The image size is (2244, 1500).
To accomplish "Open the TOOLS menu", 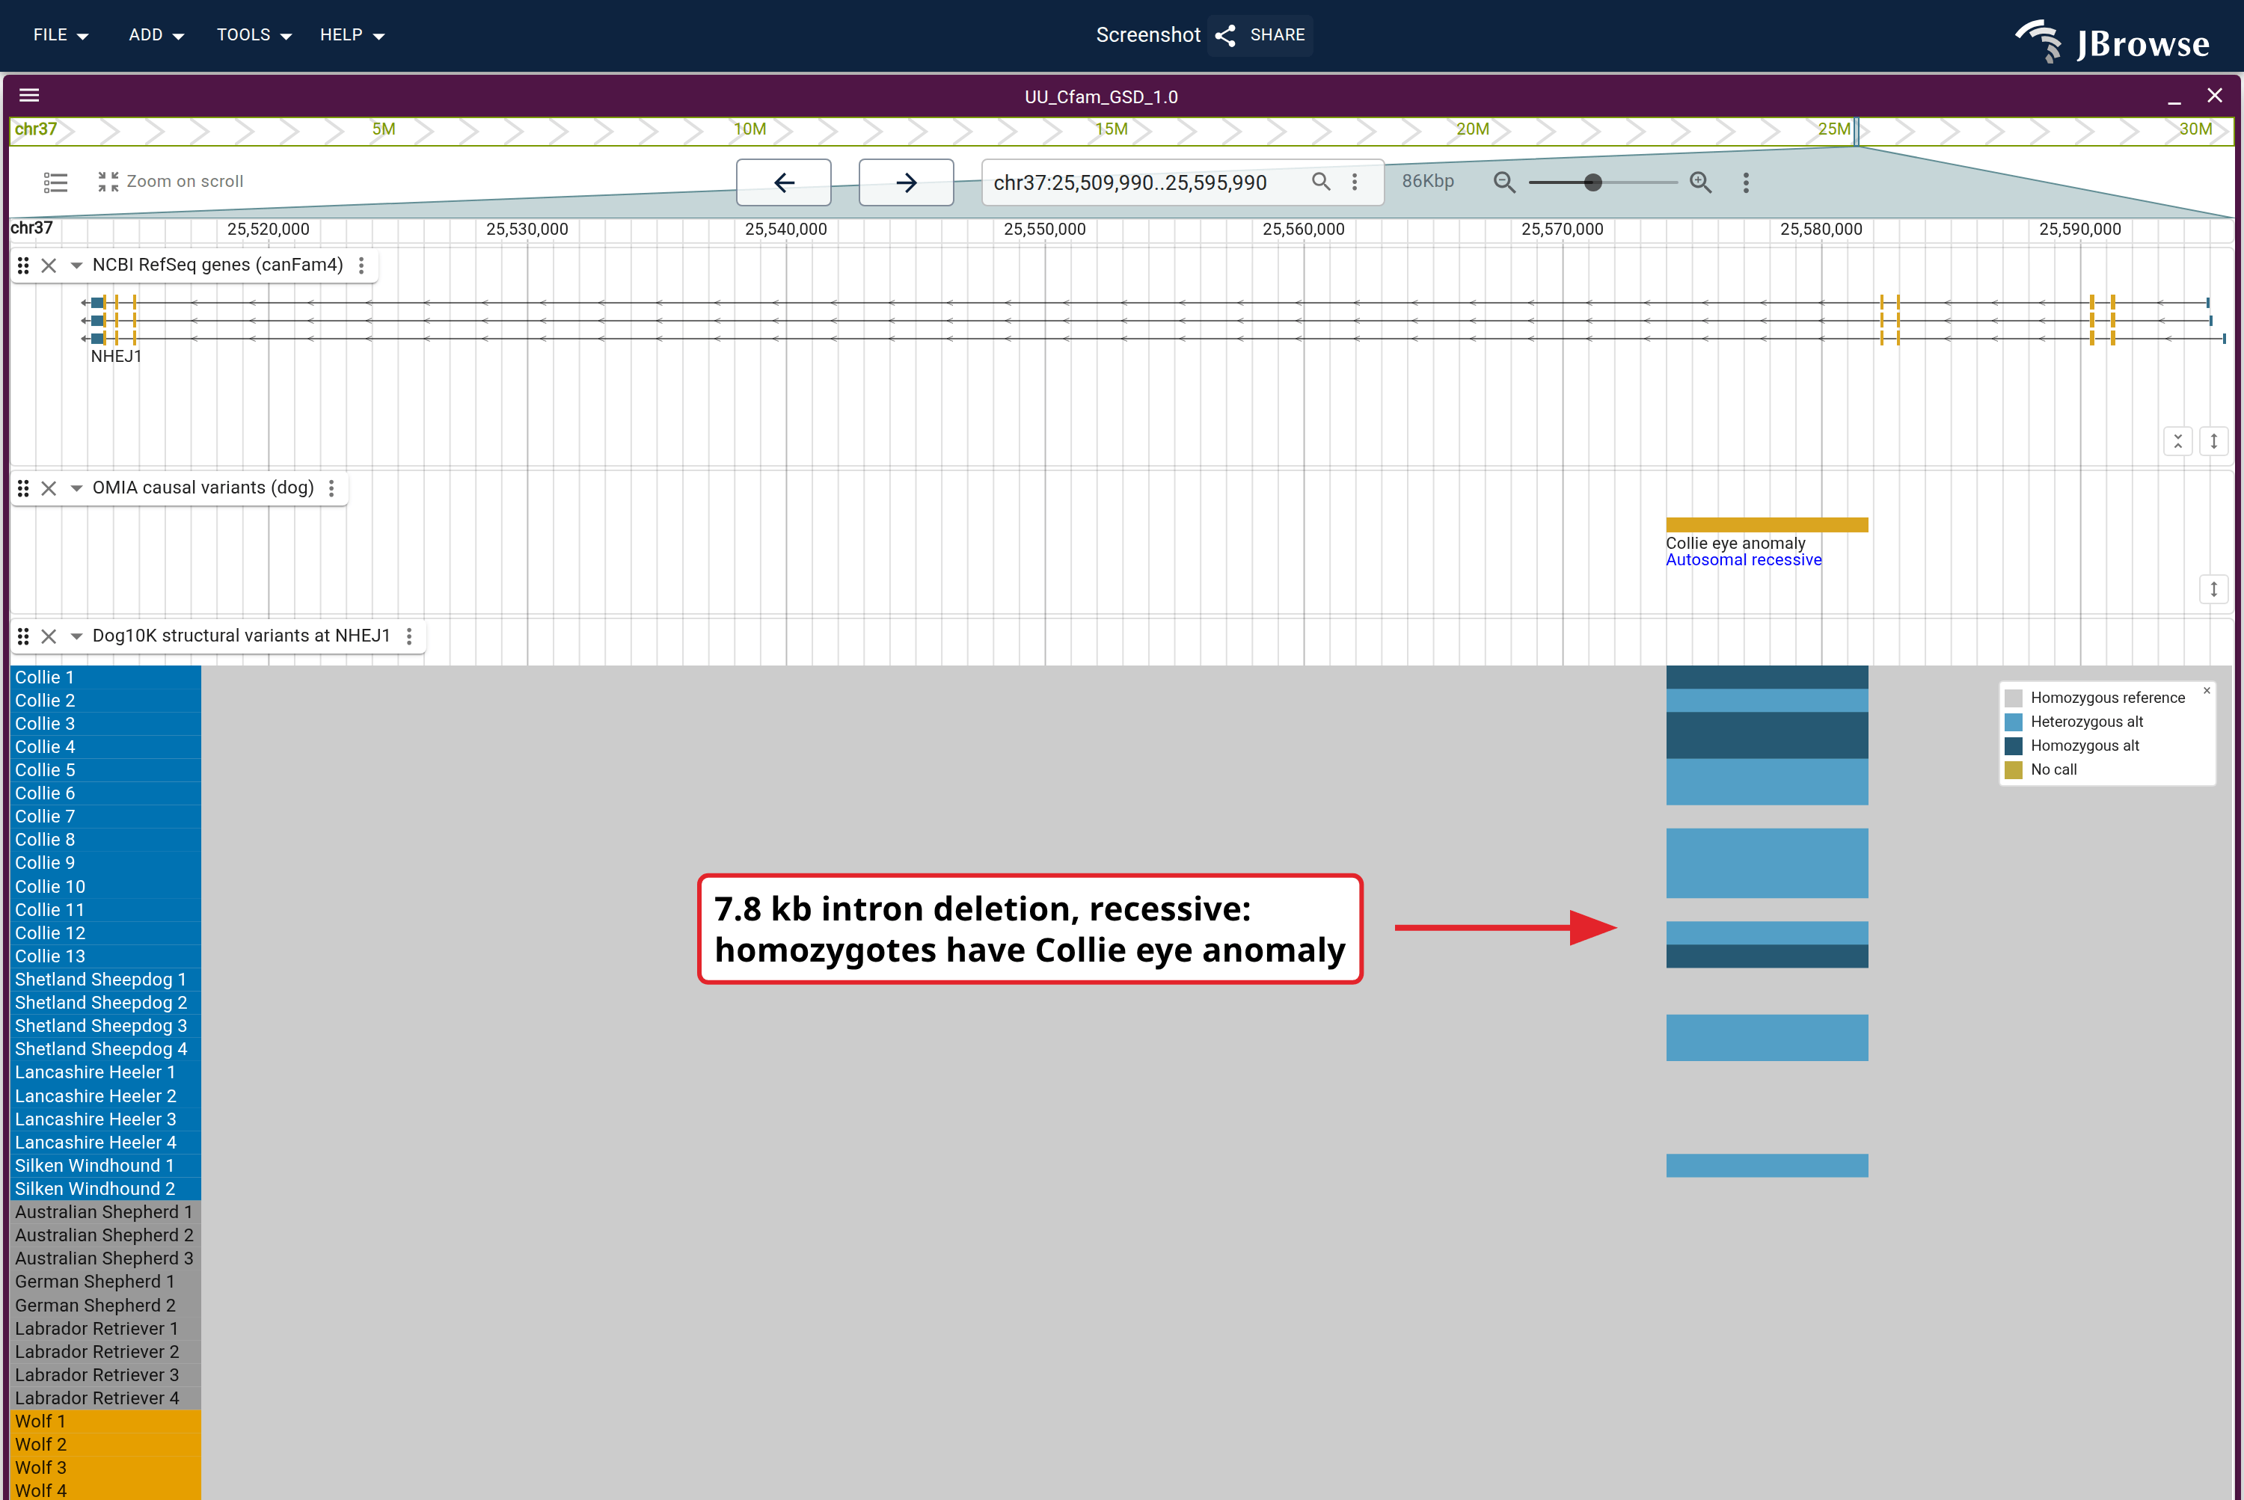I will (254, 35).
